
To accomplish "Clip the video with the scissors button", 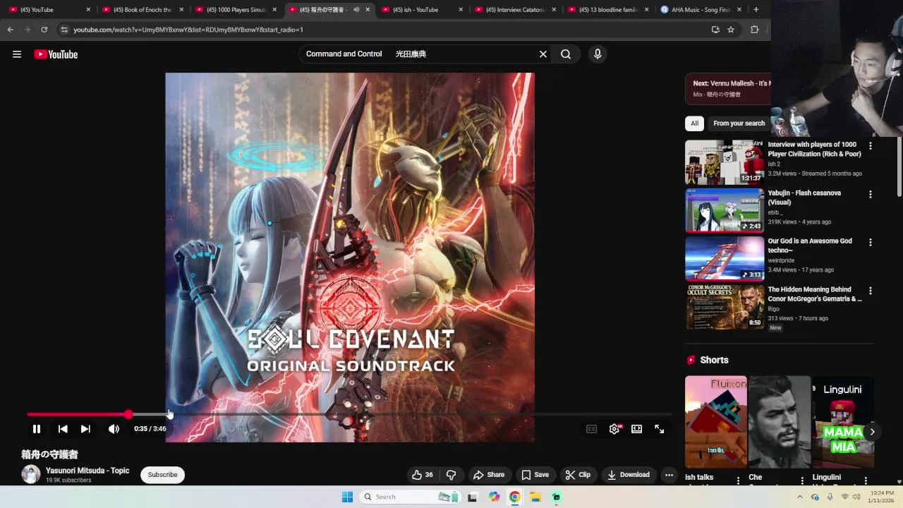I will click(x=578, y=475).
